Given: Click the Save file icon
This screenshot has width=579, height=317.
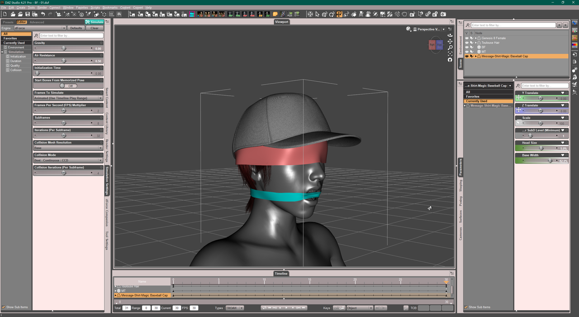Looking at the screenshot, I should (x=28, y=14).
